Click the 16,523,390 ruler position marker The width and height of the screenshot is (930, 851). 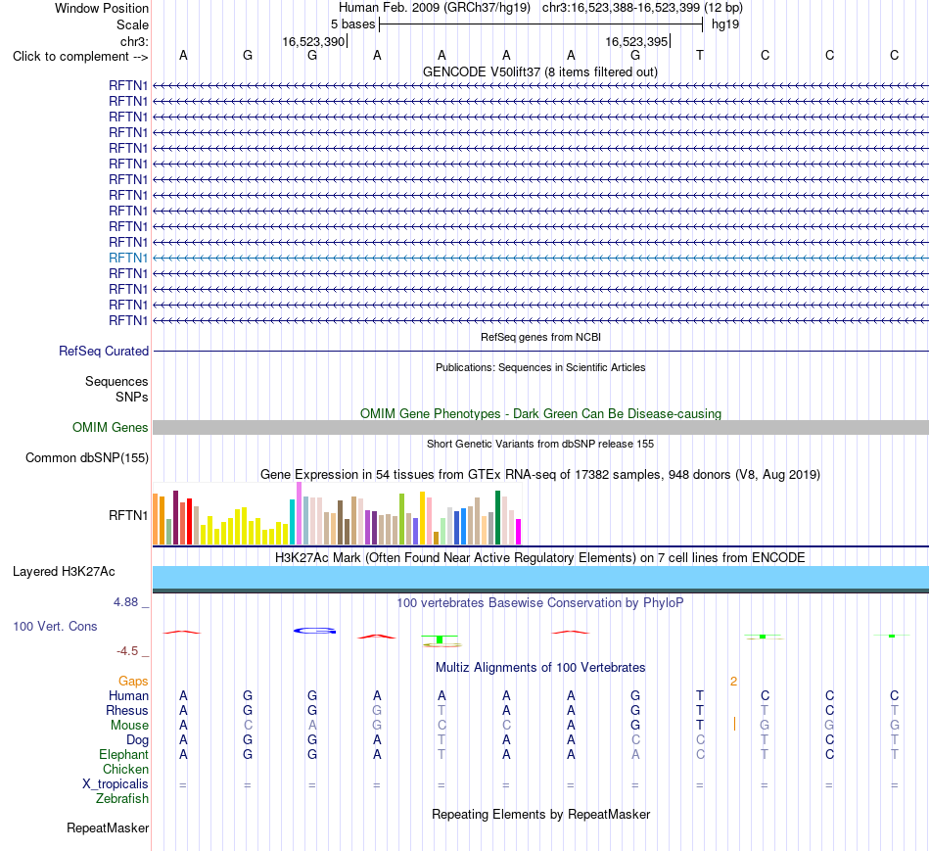pos(313,41)
